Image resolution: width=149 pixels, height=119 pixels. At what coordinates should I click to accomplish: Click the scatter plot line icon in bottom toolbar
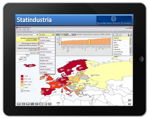point(32,104)
